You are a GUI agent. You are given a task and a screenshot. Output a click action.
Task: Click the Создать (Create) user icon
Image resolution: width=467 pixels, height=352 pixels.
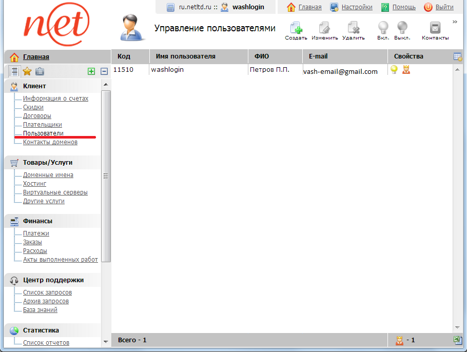(x=296, y=29)
